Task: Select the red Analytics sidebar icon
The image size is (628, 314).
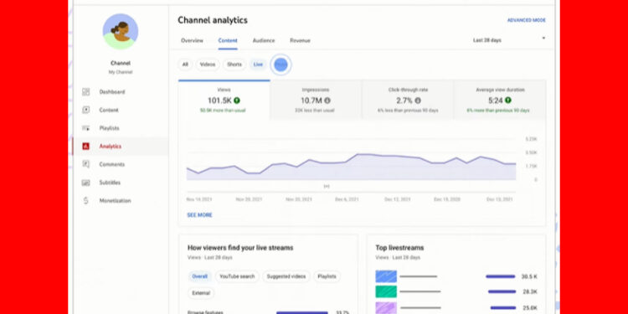Action: 85,147
